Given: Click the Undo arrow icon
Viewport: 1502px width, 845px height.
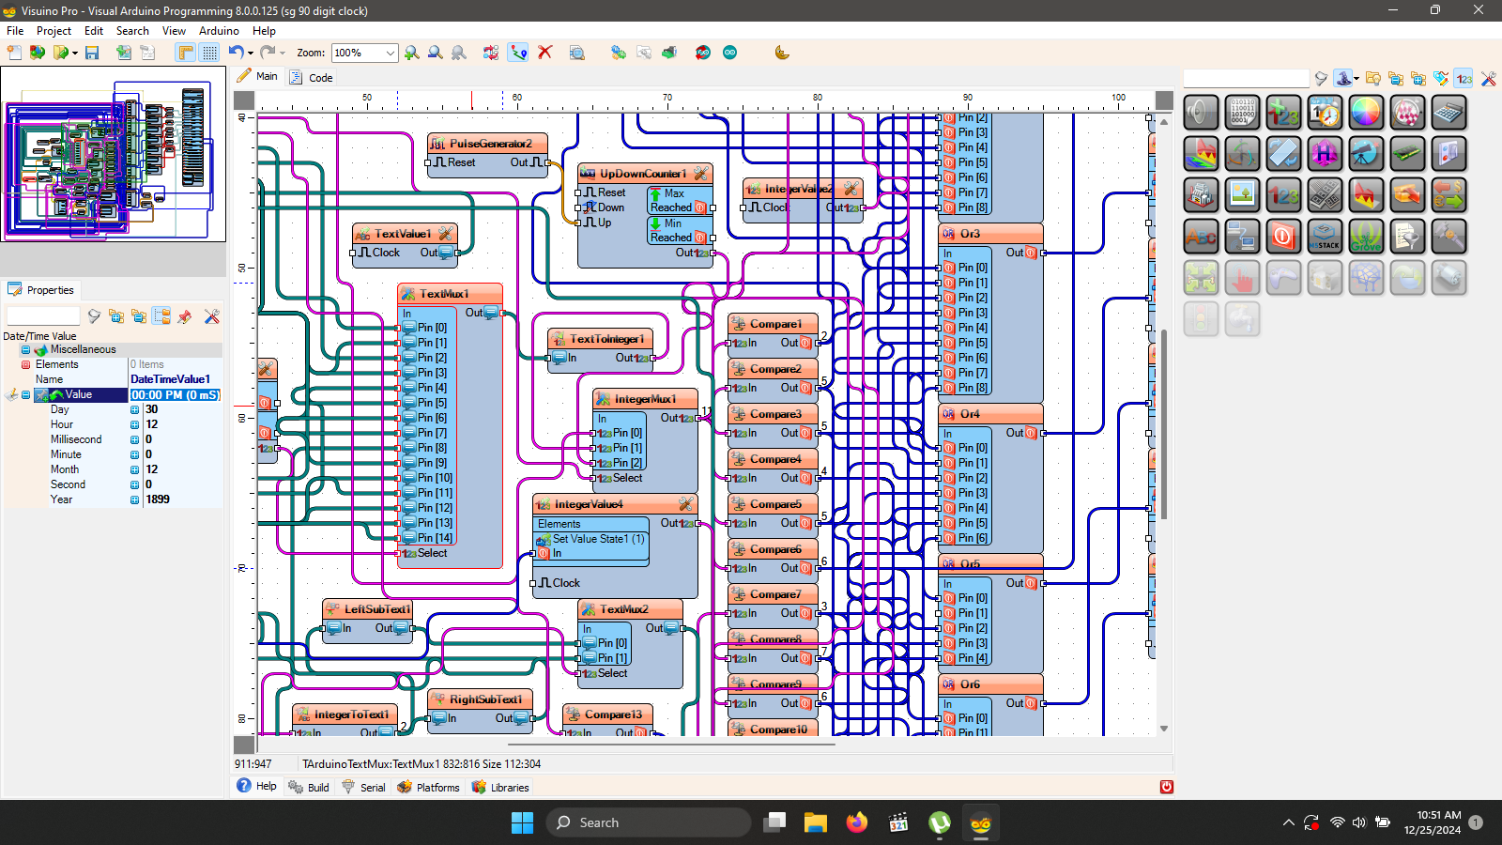Looking at the screenshot, I should tap(236, 53).
